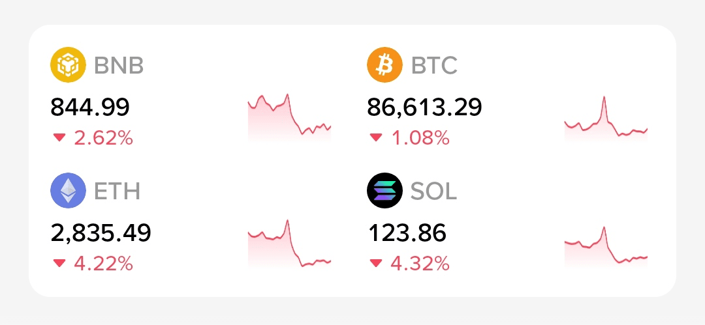Select the SOL ticker label
The image size is (705, 325).
433,191
